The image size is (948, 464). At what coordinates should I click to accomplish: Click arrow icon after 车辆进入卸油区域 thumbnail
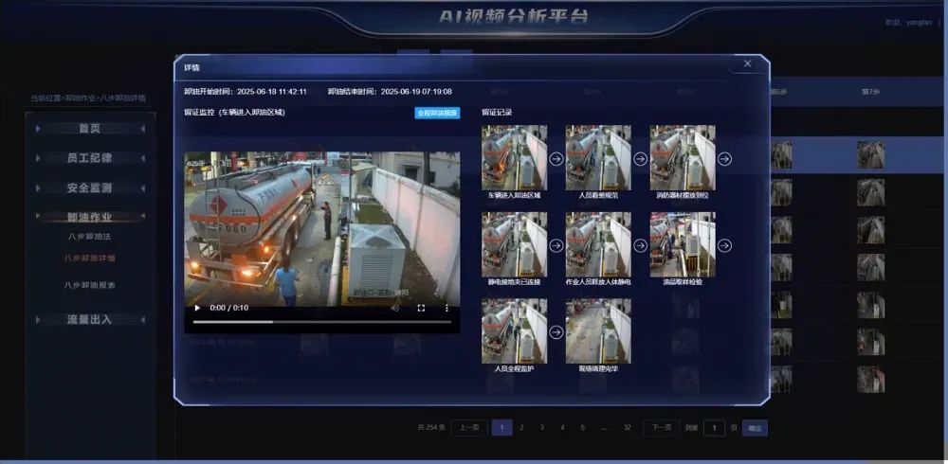(556, 159)
